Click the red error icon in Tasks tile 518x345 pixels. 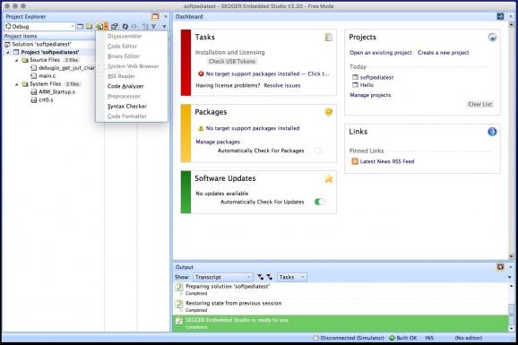point(201,73)
